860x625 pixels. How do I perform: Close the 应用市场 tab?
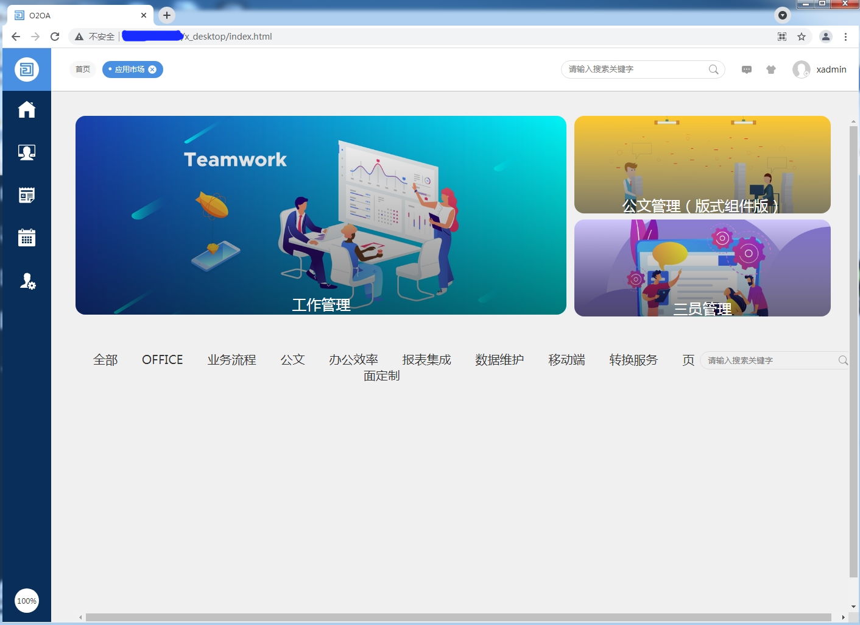(x=152, y=70)
